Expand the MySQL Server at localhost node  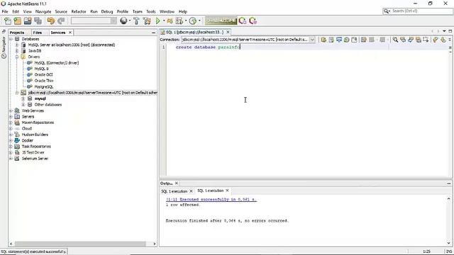17,45
